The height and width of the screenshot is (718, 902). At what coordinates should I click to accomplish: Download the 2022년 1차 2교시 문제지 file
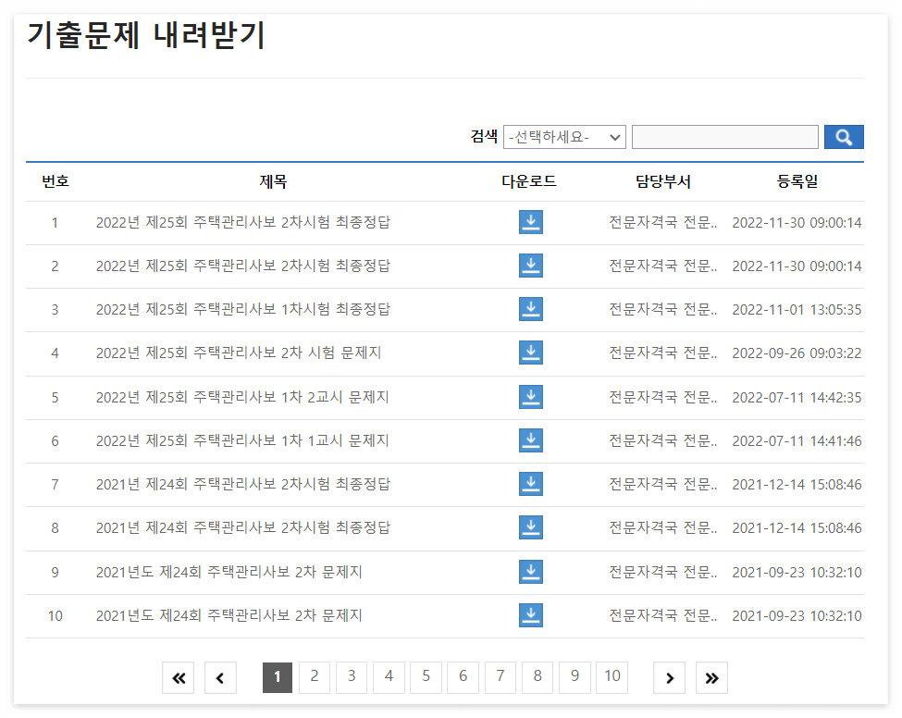click(530, 397)
